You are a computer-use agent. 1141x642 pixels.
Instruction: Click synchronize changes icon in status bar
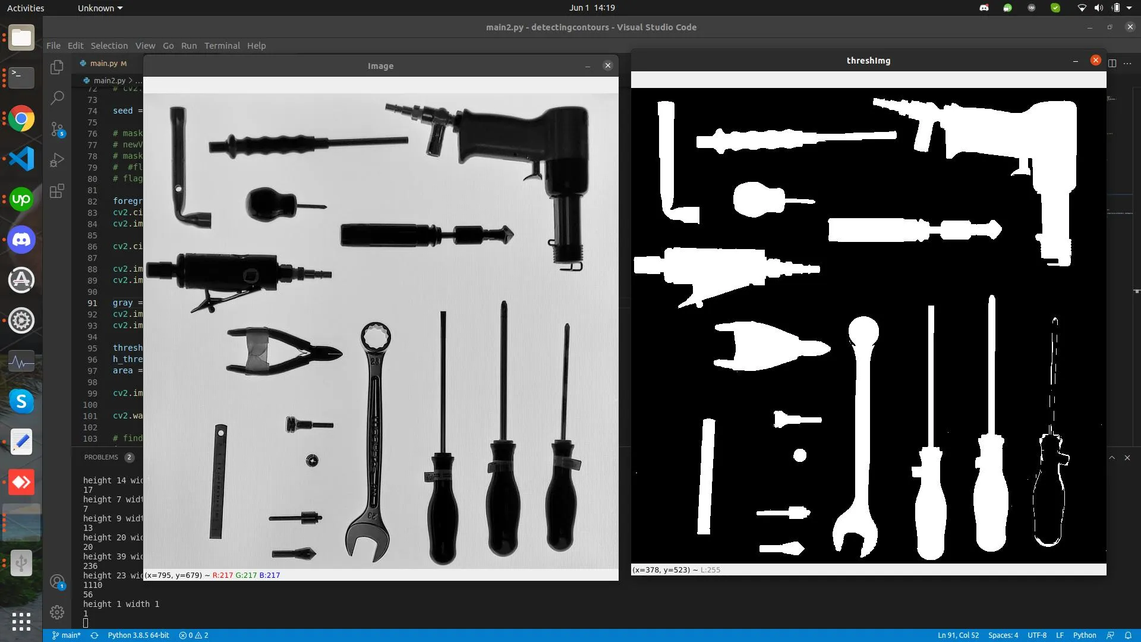94,635
